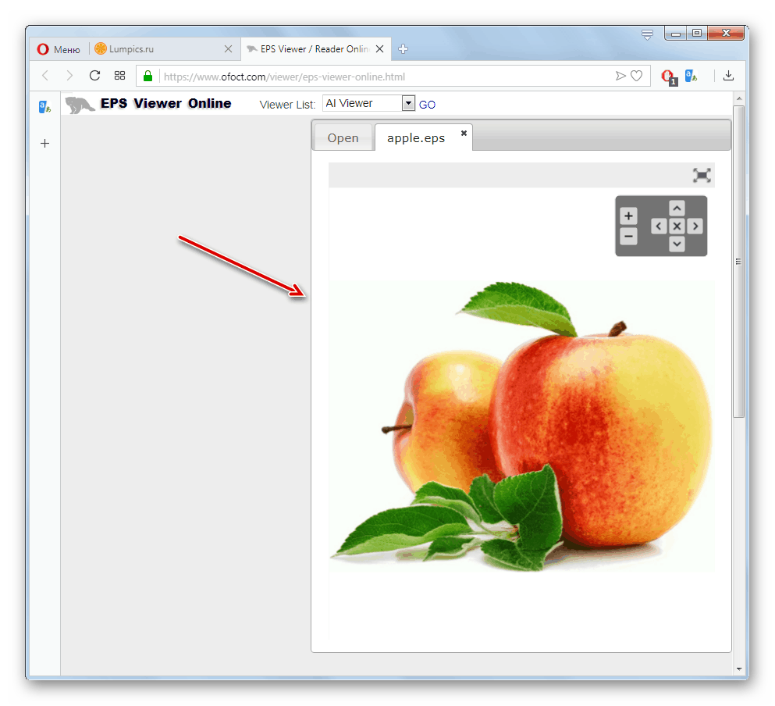Pan the image down
This screenshot has width=775, height=706.
pos(677,244)
